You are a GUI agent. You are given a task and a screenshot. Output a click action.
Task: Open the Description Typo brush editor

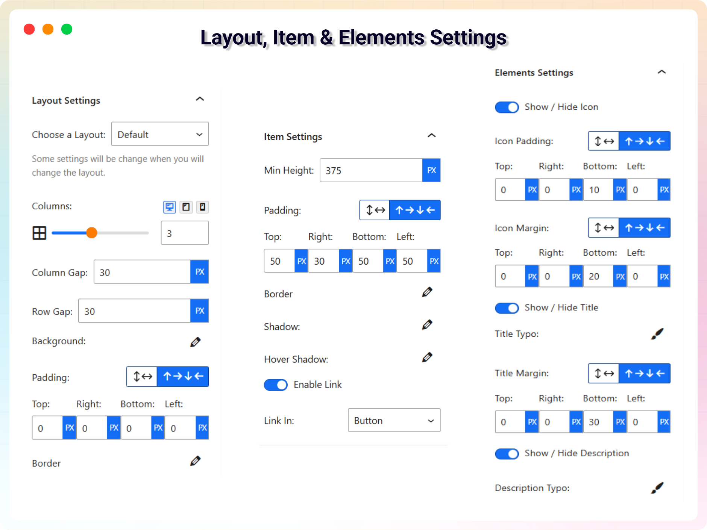[657, 487]
